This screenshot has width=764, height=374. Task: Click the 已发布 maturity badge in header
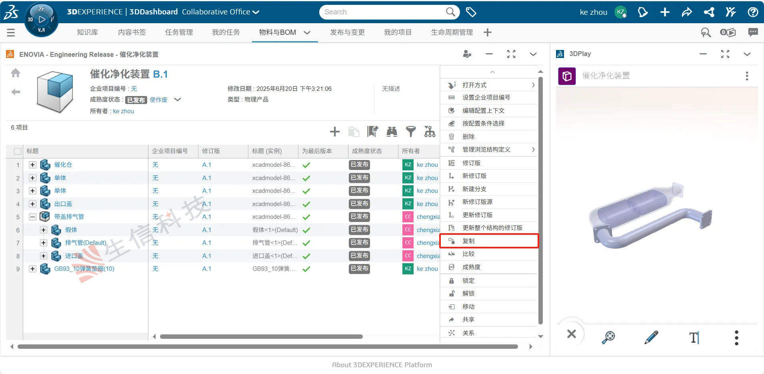tap(136, 100)
